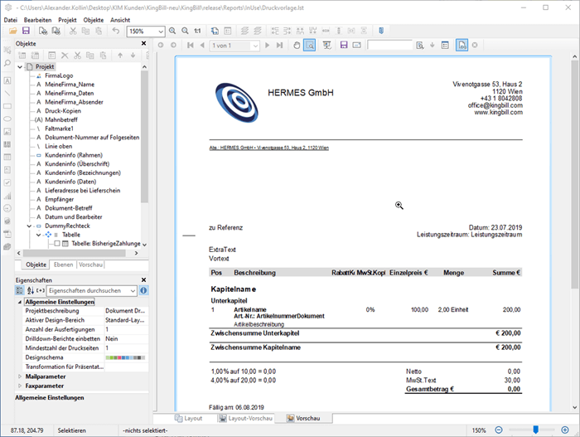Toggle categorized view of properties
Viewport: 580px width, 437px height.
tap(21, 290)
